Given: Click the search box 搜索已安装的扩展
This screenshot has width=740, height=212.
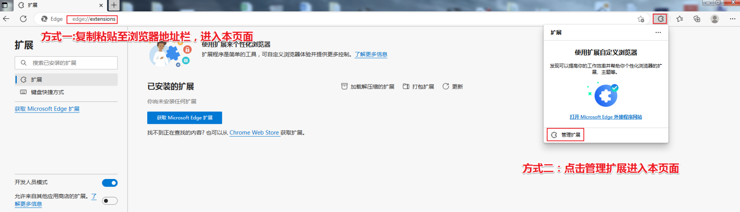Looking at the screenshot, I should click(x=66, y=63).
